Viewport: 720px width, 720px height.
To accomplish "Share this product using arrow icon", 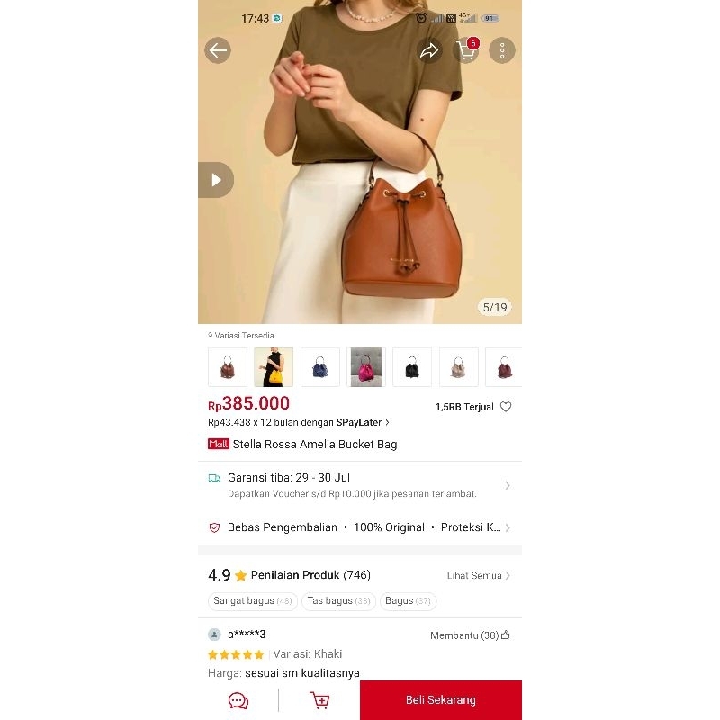I will click(x=429, y=50).
